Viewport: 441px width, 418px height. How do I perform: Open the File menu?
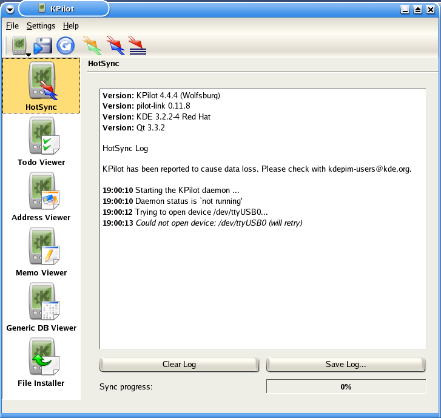tap(12, 26)
